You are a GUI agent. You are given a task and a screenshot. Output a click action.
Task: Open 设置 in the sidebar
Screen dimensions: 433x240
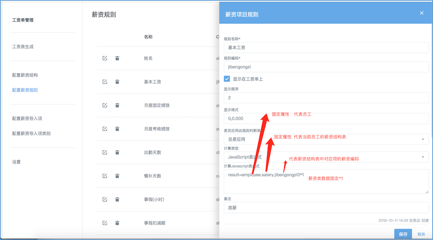pyautogui.click(x=16, y=162)
